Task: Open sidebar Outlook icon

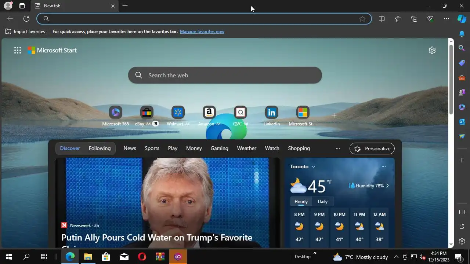Action: [462, 122]
